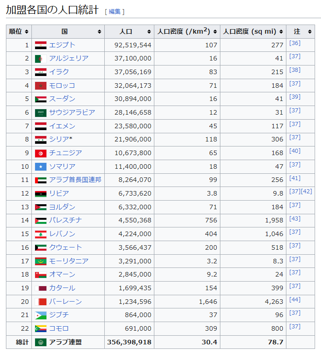This screenshot has height=353, width=321.
Task: Open the アラブ首長国連邦 article link
Action: point(75,180)
